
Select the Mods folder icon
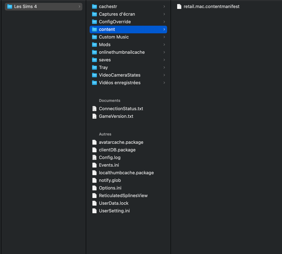[x=94, y=45]
